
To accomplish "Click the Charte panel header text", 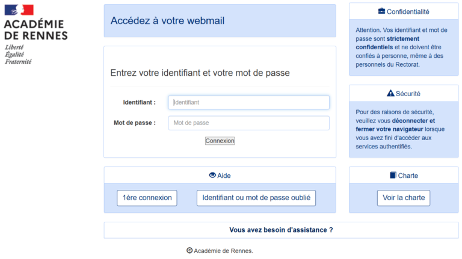I will pos(408,175).
